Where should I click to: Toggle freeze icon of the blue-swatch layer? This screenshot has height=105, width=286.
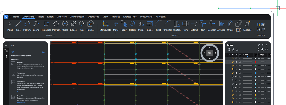(x=236, y=73)
